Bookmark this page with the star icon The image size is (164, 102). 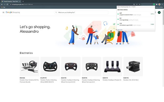(x=139, y=4)
